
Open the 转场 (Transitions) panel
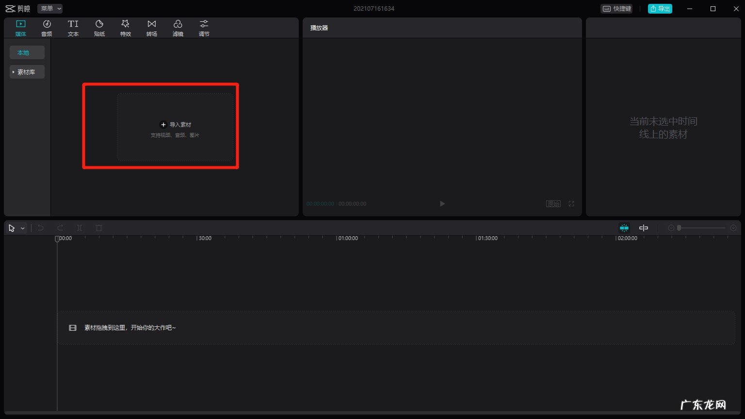[x=152, y=28]
